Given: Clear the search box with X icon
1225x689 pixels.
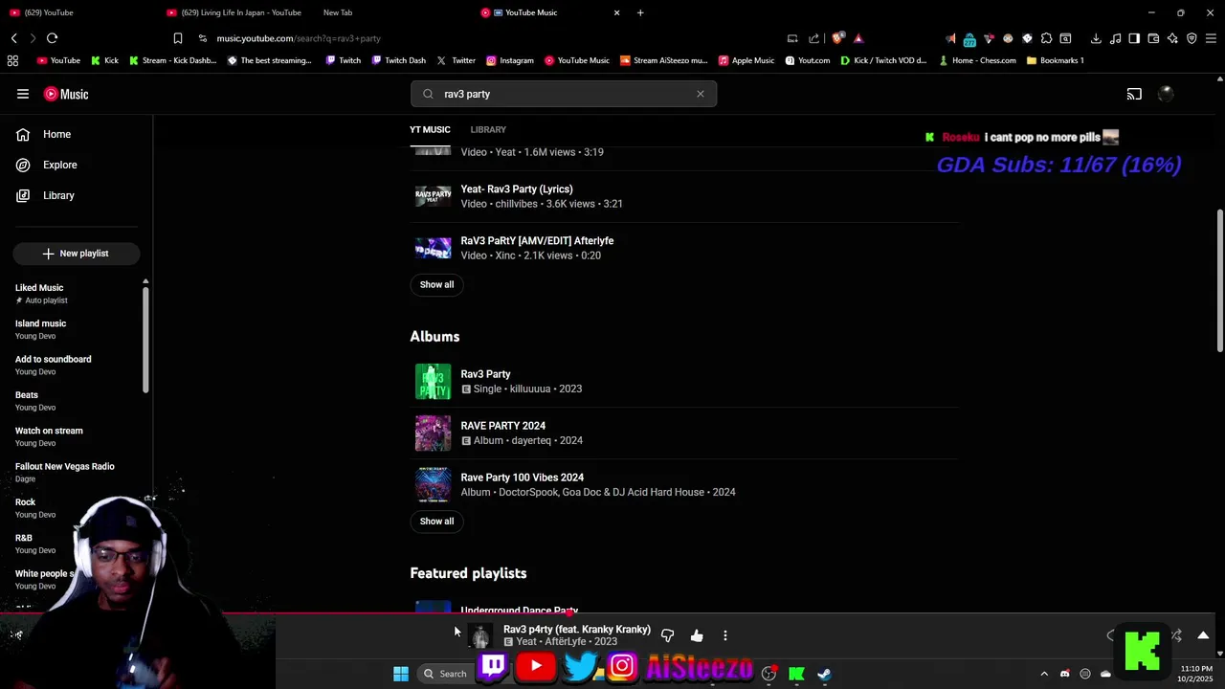Looking at the screenshot, I should click(701, 94).
